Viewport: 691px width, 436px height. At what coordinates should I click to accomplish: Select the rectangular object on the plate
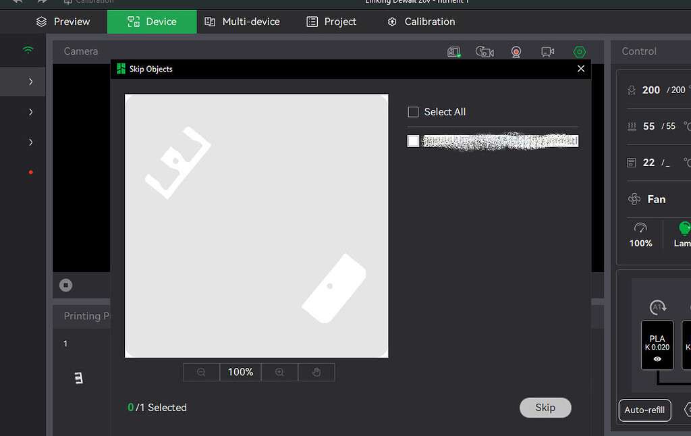pyautogui.click(x=333, y=288)
